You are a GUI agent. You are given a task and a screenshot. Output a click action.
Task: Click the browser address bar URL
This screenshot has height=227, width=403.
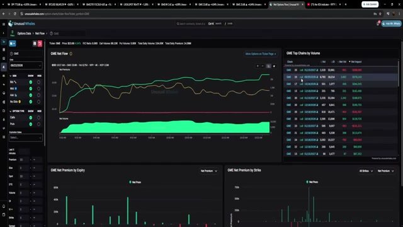tap(57, 14)
